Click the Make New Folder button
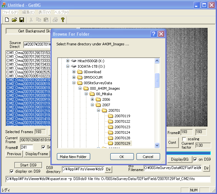The height and width of the screenshot is (194, 217). click(73, 157)
